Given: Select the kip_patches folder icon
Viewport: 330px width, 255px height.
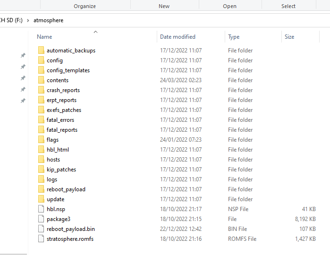Looking at the screenshot, I should coord(41,170).
